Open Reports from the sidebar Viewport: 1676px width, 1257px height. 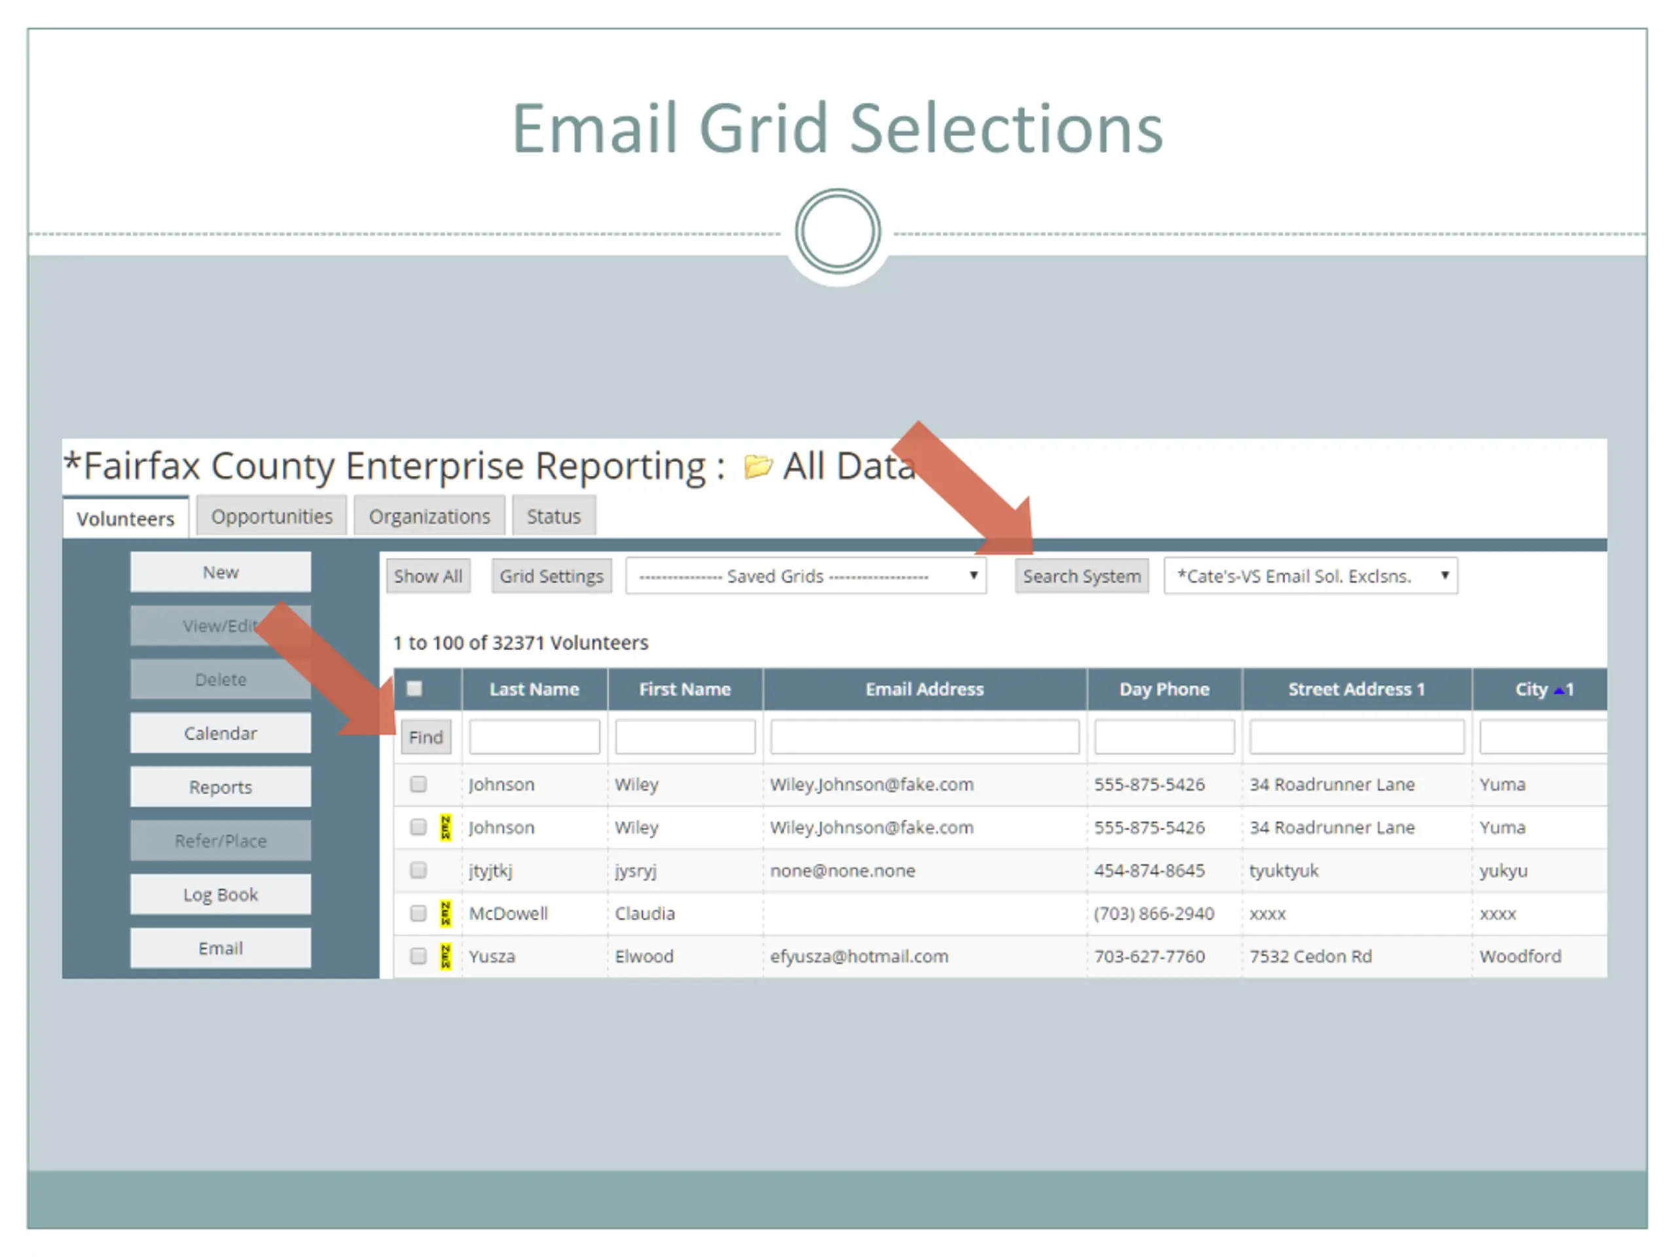(221, 787)
